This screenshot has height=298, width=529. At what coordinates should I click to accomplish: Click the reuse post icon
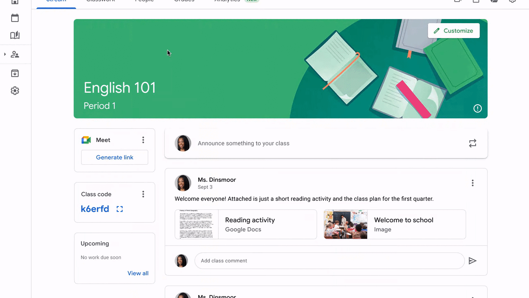(473, 143)
